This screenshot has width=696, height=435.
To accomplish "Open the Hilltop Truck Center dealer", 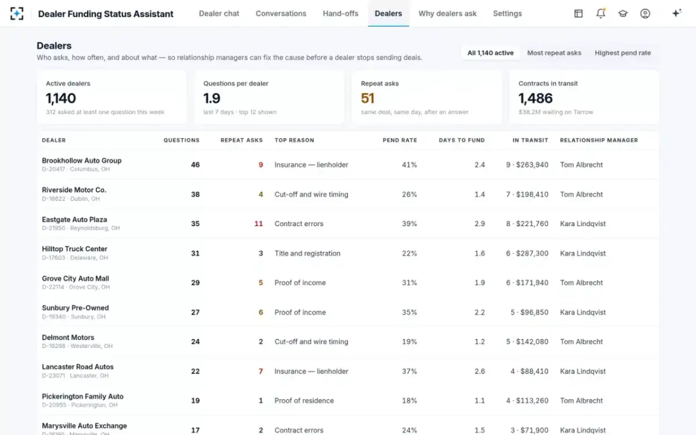I will pos(74,249).
